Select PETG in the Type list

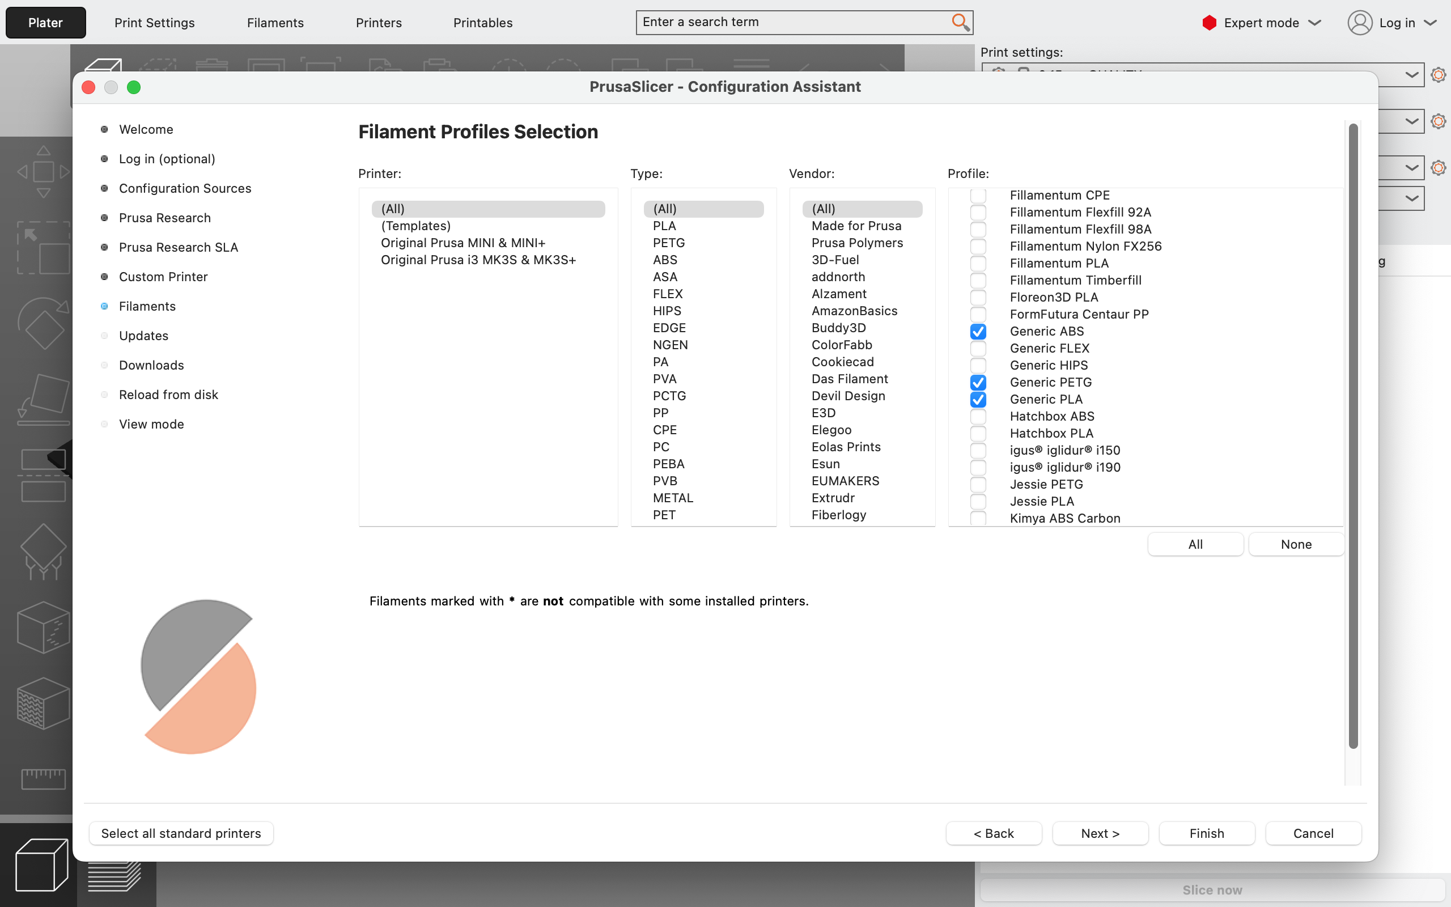tap(669, 243)
